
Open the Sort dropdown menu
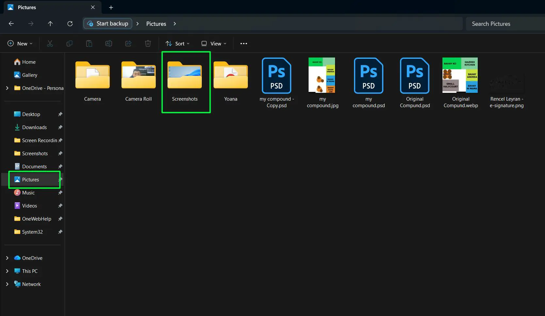click(x=177, y=43)
